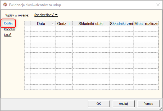Select the Składniki stałe column header

coord(91,24)
